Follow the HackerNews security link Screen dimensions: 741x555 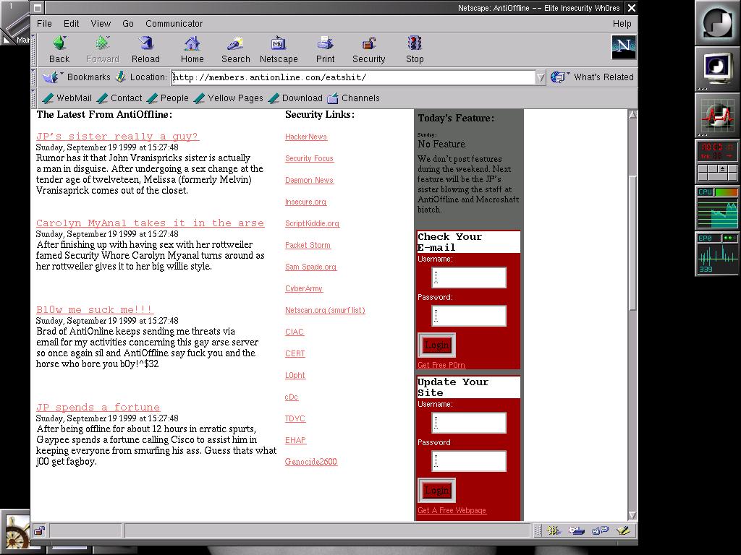[306, 137]
